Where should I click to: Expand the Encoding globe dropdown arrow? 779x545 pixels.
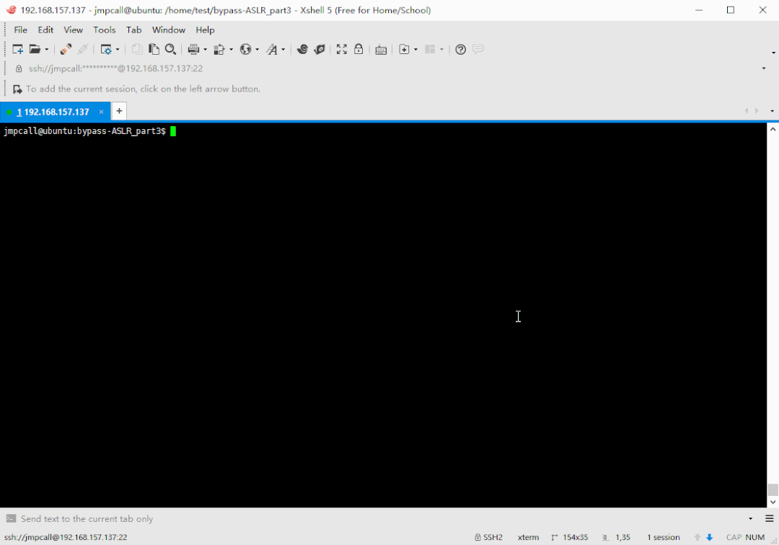(x=257, y=50)
